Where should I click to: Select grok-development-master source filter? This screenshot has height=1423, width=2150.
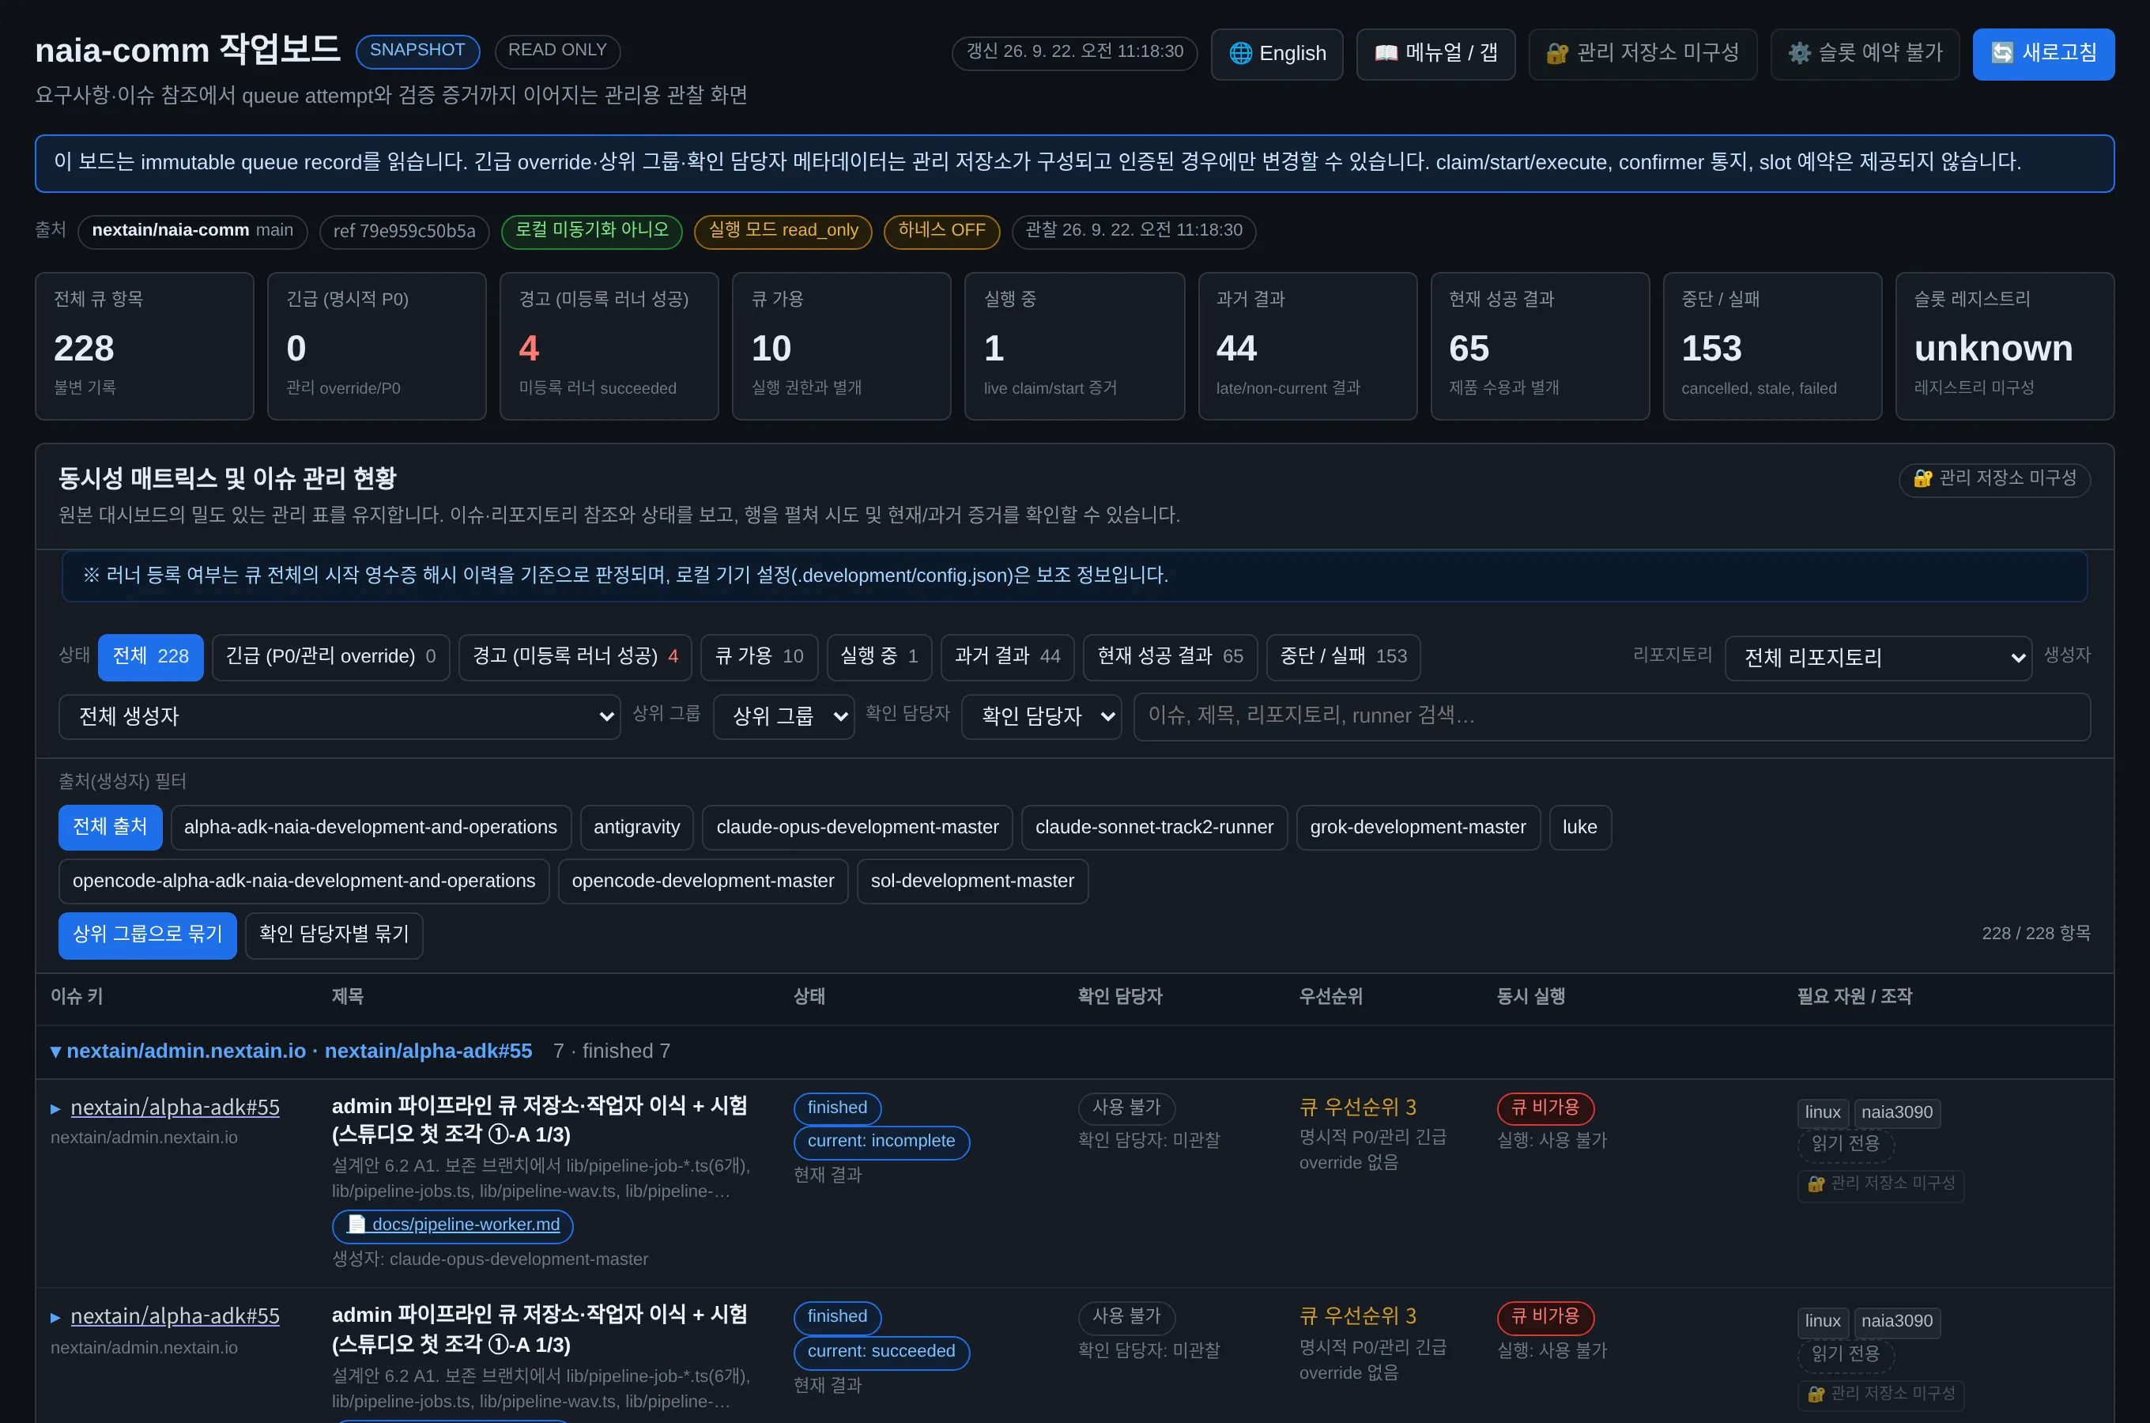point(1419,828)
